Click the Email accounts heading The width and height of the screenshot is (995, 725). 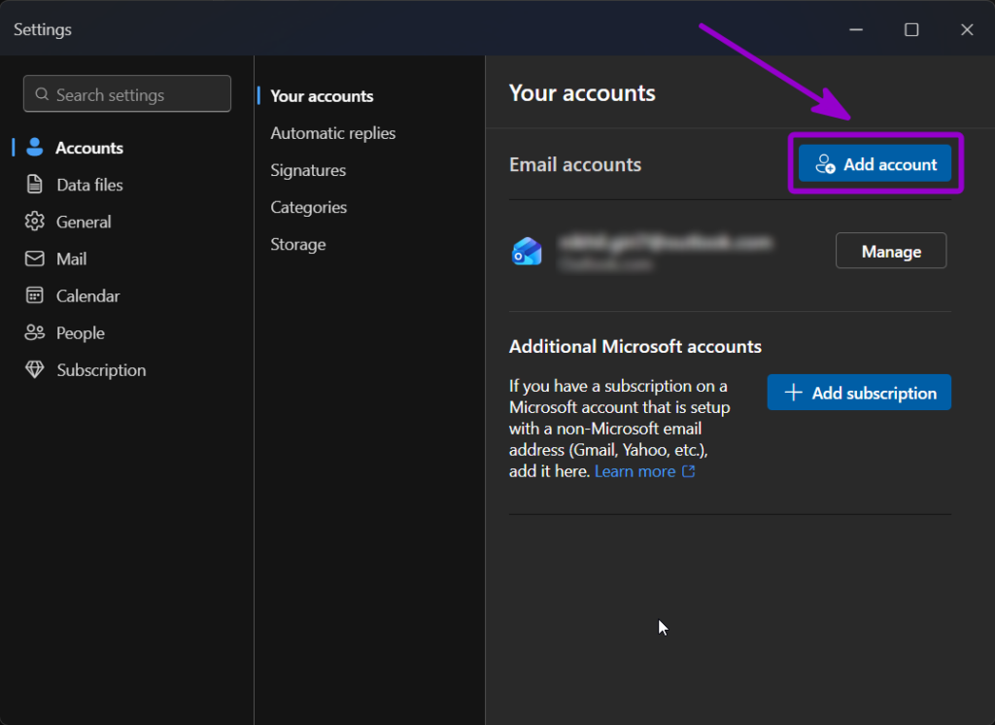tap(575, 165)
